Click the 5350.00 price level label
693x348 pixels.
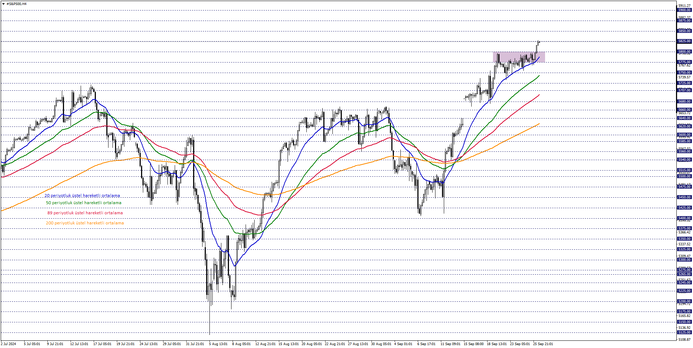684,239
